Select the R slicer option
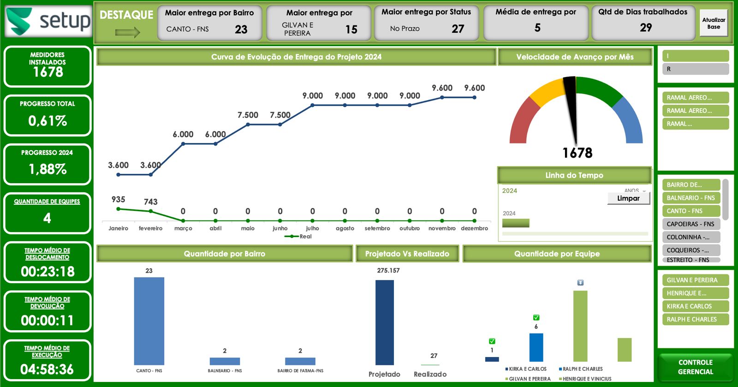The width and height of the screenshot is (738, 387). (x=695, y=69)
